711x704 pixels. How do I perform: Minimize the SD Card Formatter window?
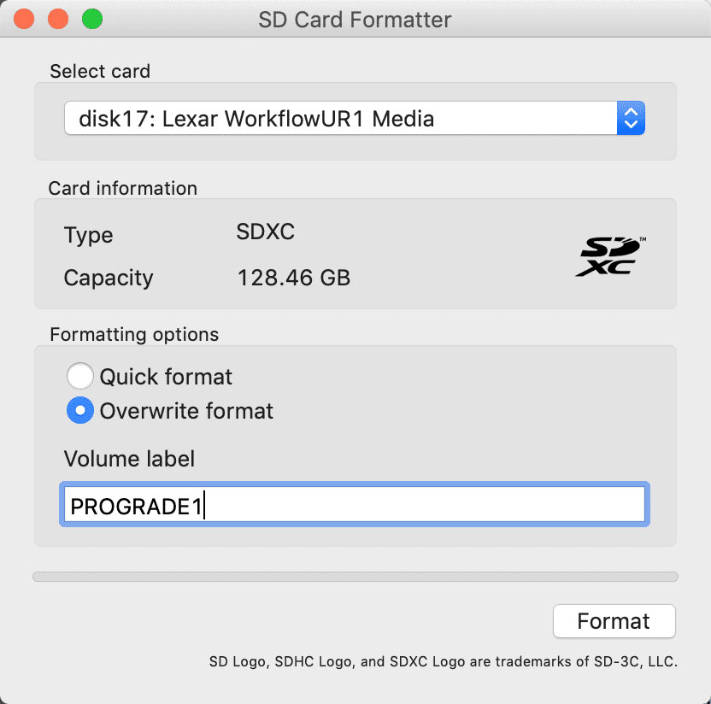point(58,20)
